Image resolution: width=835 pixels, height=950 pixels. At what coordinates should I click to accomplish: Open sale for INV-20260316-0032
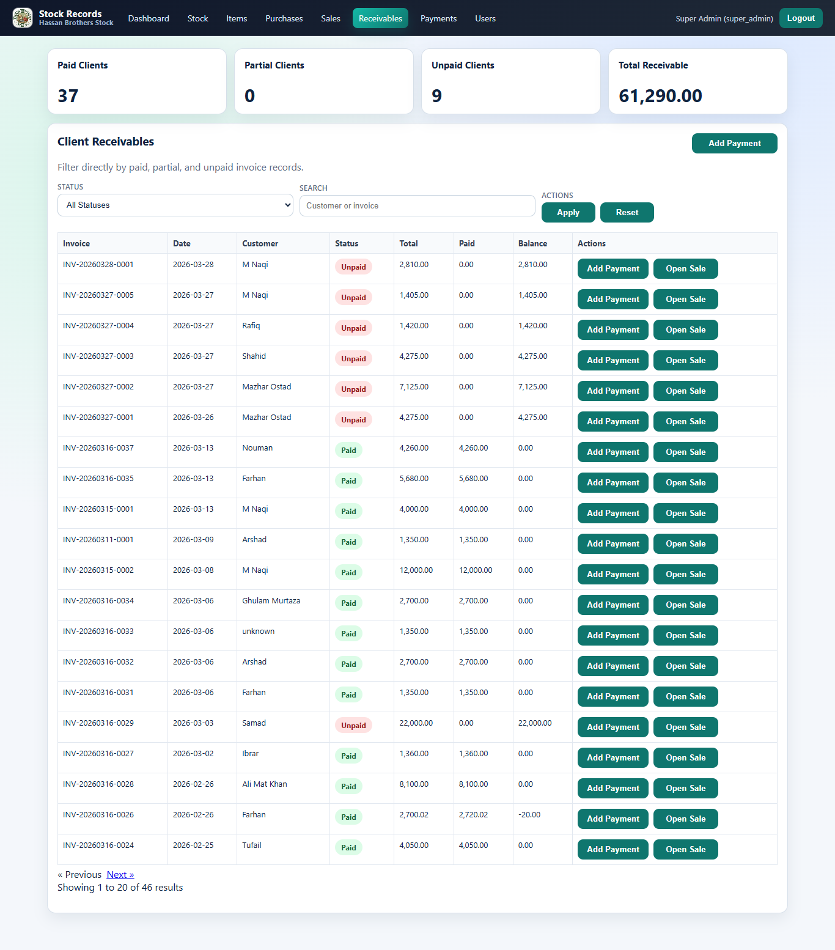click(686, 666)
